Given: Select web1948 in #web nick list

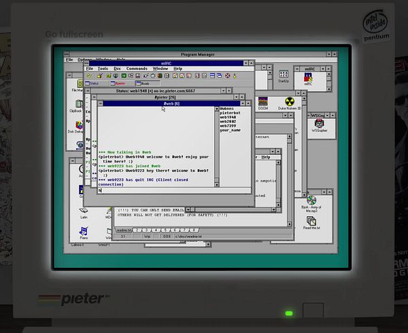Looking at the screenshot, I should coord(228,118).
